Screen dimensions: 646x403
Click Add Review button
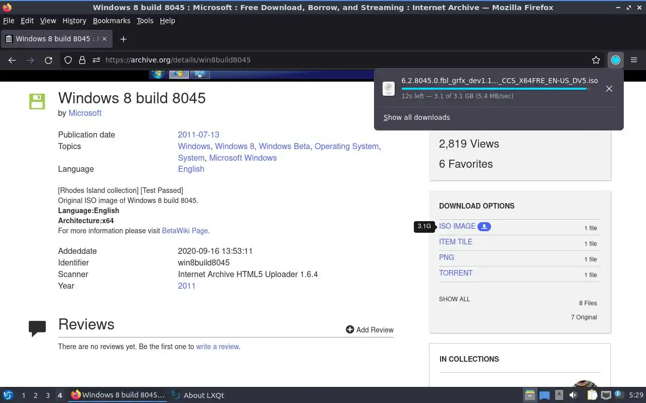click(369, 329)
